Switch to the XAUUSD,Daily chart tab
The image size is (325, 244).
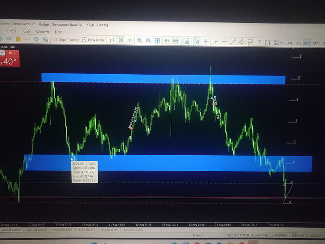click(133, 230)
